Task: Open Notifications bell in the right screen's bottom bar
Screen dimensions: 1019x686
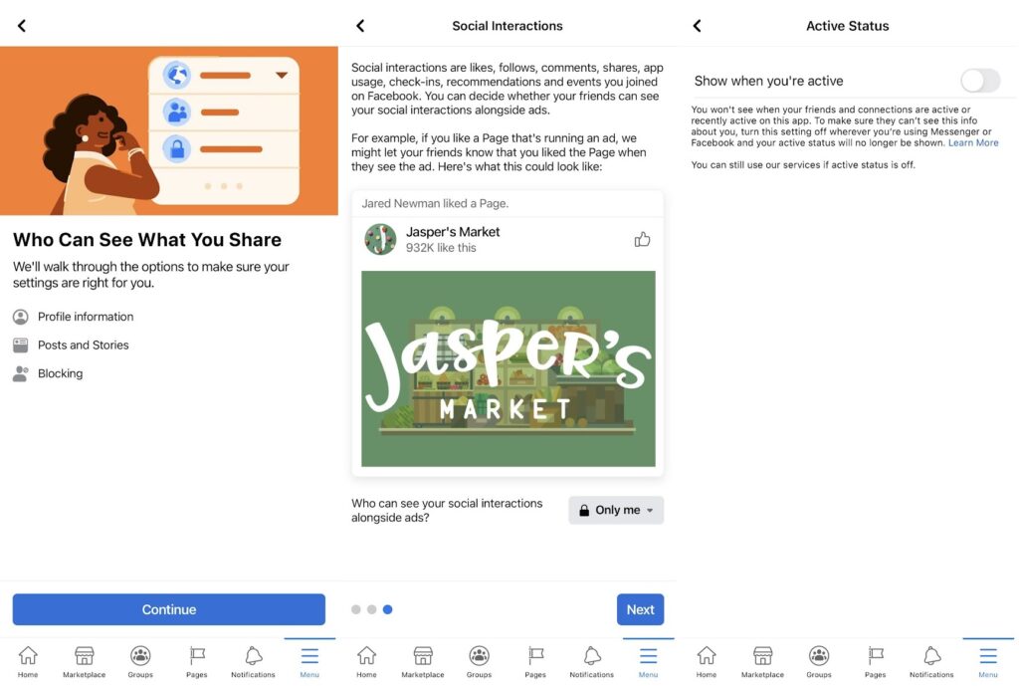Action: point(931,660)
